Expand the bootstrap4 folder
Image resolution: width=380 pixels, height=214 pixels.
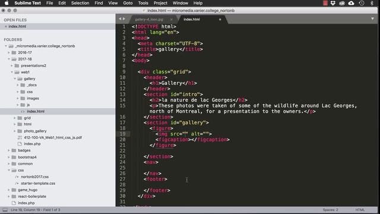point(9,157)
